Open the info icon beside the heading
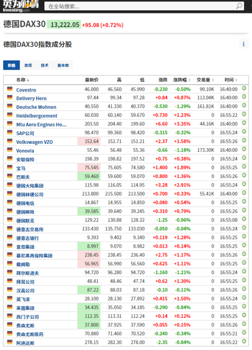The height and width of the screenshot is (350, 252). pyautogui.click(x=244, y=44)
